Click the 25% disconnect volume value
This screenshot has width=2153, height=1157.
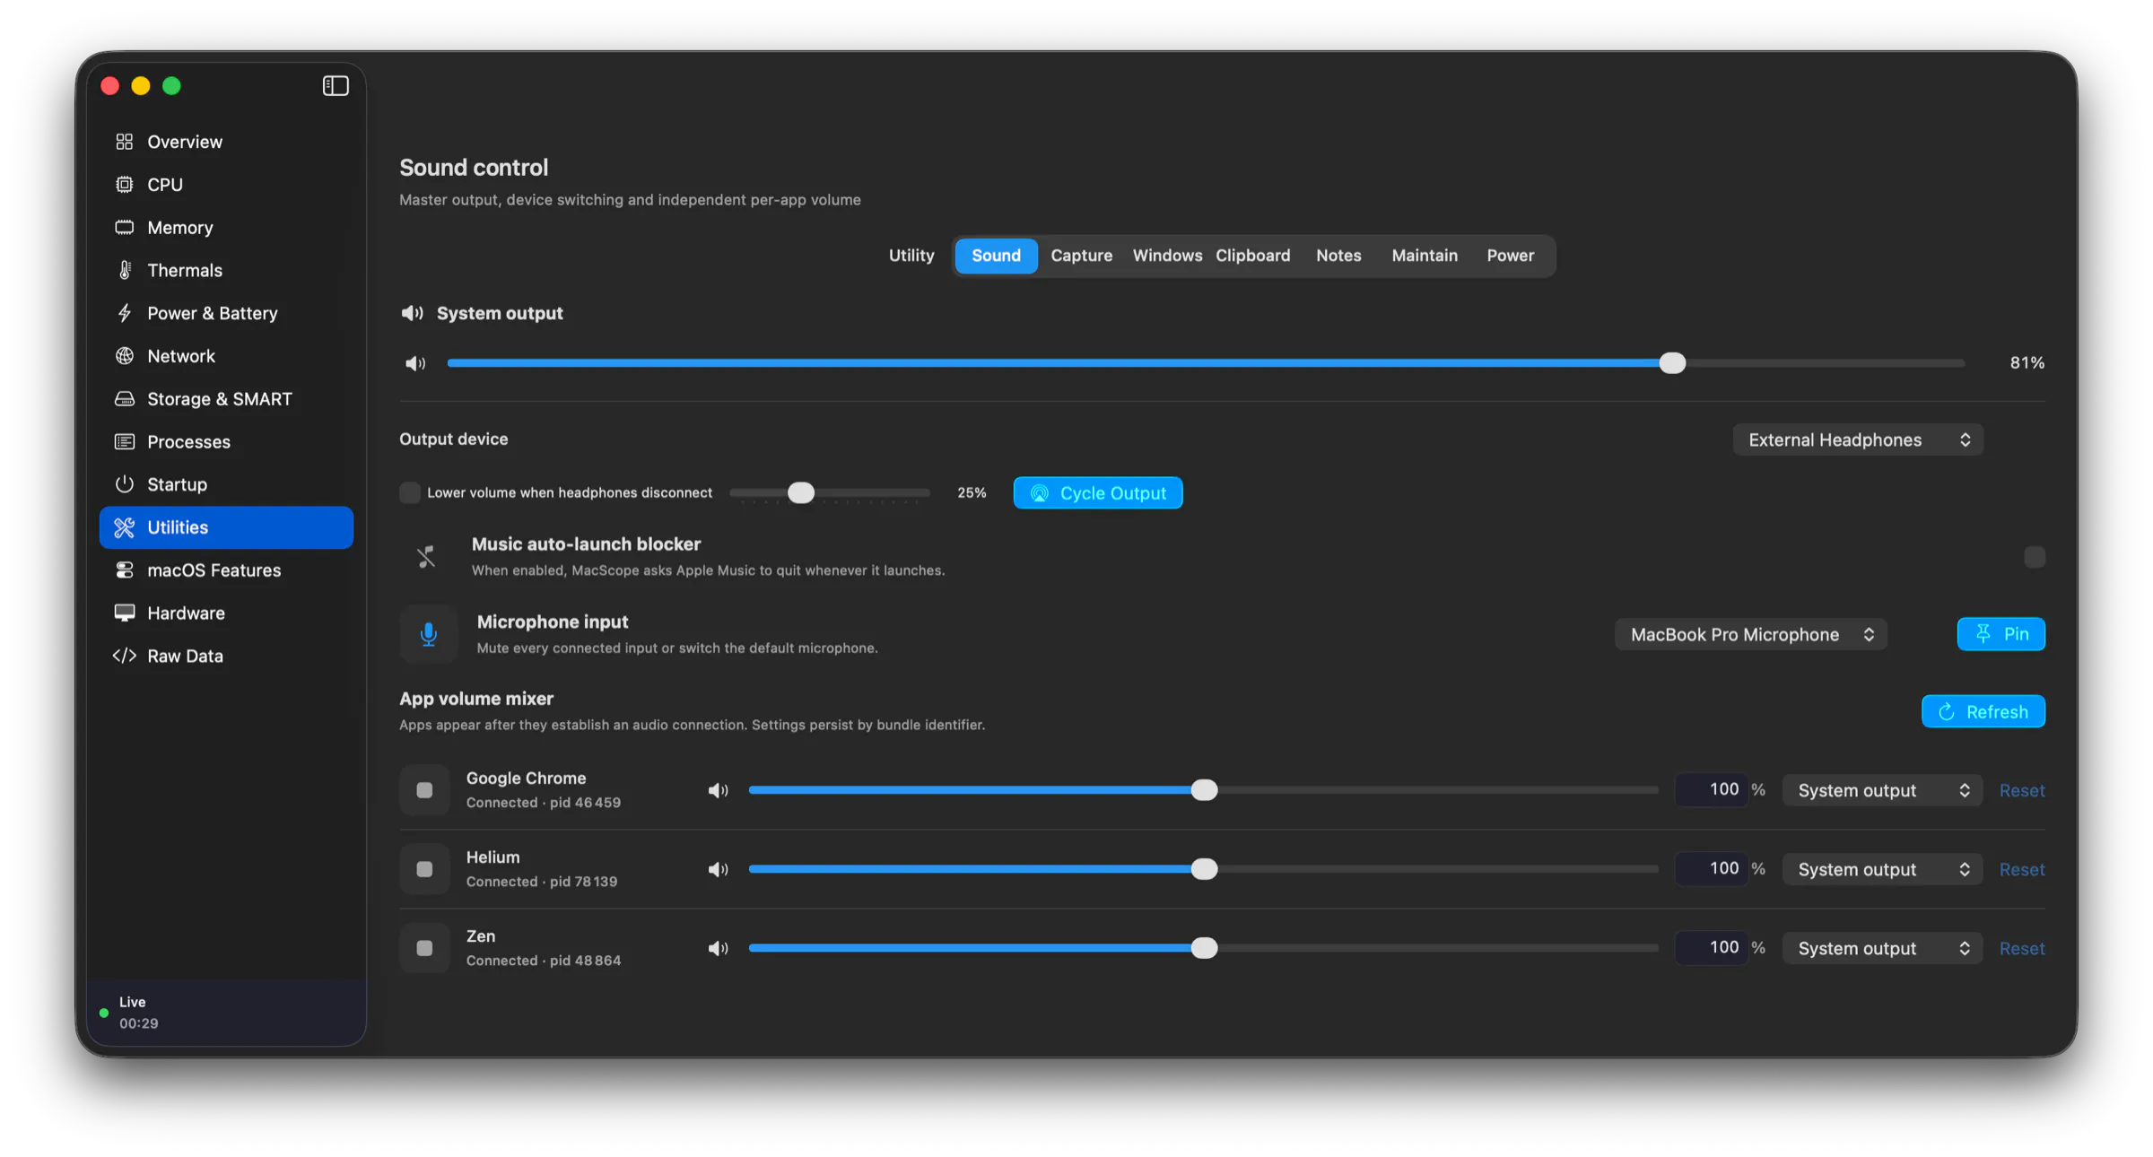point(972,492)
